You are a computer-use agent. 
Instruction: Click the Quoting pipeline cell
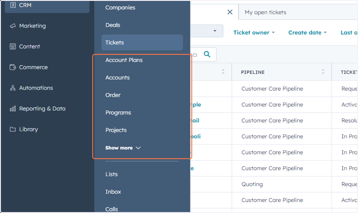(x=252, y=184)
